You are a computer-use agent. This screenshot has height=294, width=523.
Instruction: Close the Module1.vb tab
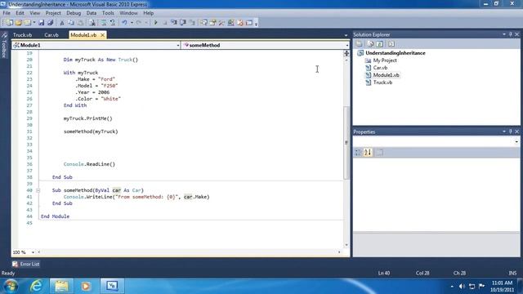click(102, 35)
